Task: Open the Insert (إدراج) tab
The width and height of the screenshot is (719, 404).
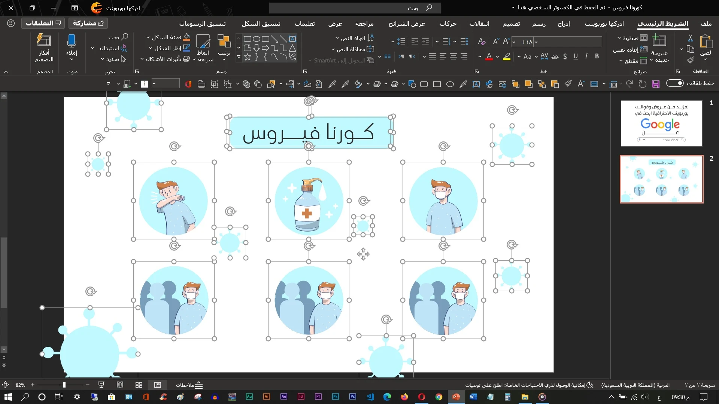Action: 564,24
